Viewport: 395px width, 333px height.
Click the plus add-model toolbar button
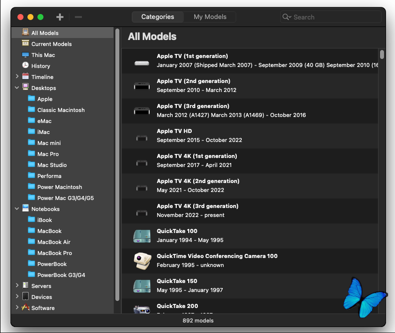pyautogui.click(x=60, y=17)
